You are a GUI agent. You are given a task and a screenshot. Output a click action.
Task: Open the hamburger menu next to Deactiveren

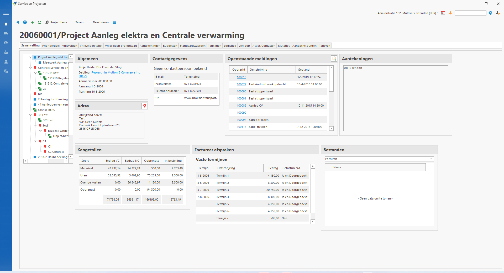pyautogui.click(x=115, y=22)
